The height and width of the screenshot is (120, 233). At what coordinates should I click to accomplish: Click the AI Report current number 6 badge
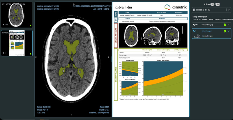coord(212,4)
